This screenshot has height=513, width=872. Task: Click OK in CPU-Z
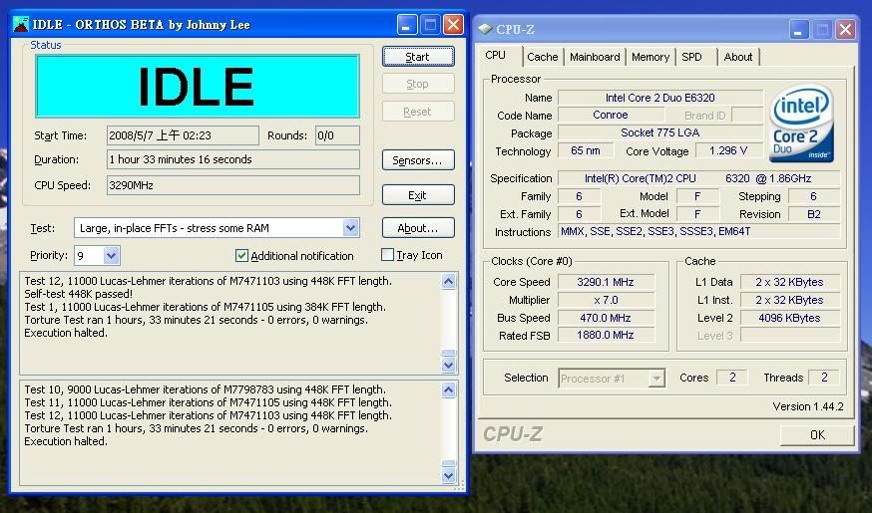tap(817, 434)
